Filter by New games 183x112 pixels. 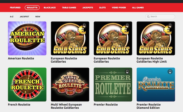(38, 17)
